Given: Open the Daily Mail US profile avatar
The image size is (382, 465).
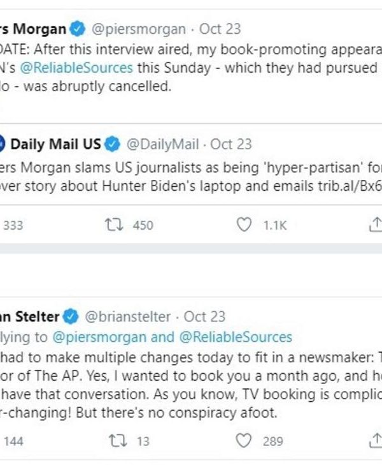Looking at the screenshot, I should pos(2,144).
